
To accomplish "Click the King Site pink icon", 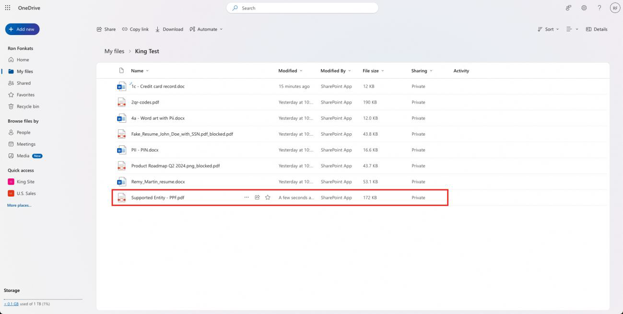I will tap(11, 182).
